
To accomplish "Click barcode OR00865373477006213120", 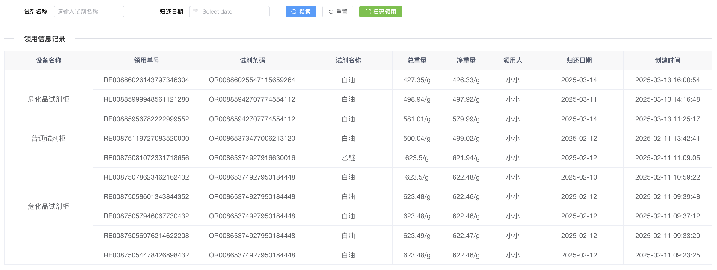I will [x=252, y=139].
